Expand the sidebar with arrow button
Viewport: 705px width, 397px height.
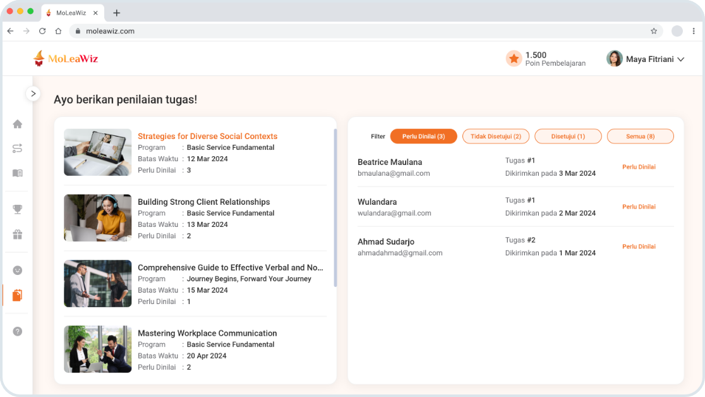coord(33,94)
